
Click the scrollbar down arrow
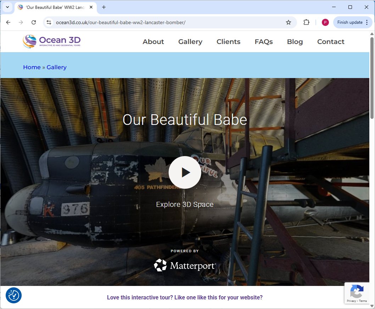point(372,306)
